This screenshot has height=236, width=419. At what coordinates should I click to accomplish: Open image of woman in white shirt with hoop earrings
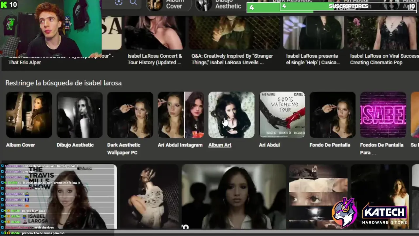[233, 197]
